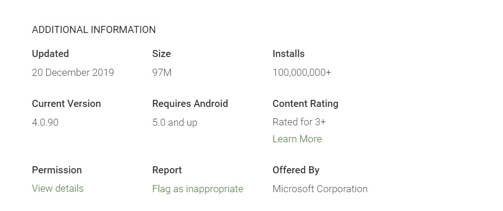The image size is (503, 211).
Task: Select the Size label
Action: tap(161, 54)
